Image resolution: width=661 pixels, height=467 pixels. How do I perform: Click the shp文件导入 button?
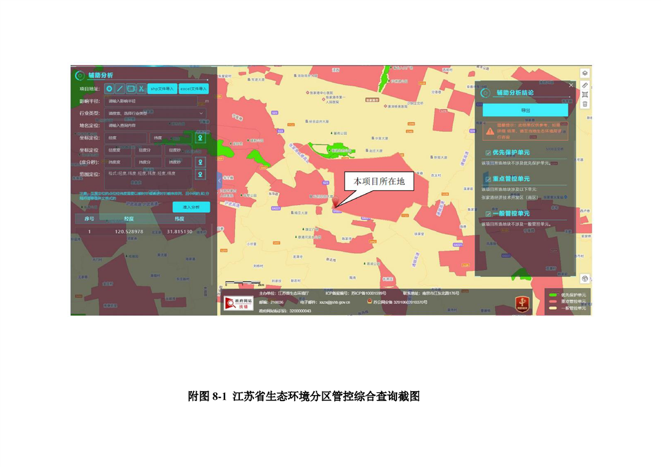pos(162,89)
